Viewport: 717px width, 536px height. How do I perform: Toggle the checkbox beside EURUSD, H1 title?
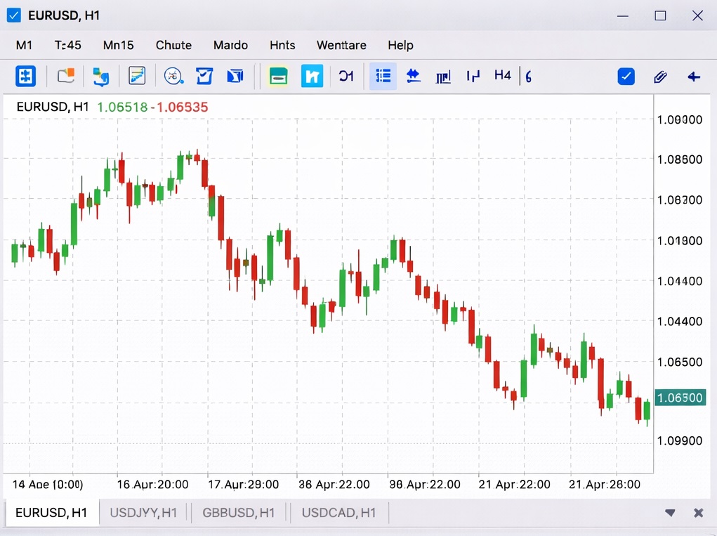tap(14, 15)
